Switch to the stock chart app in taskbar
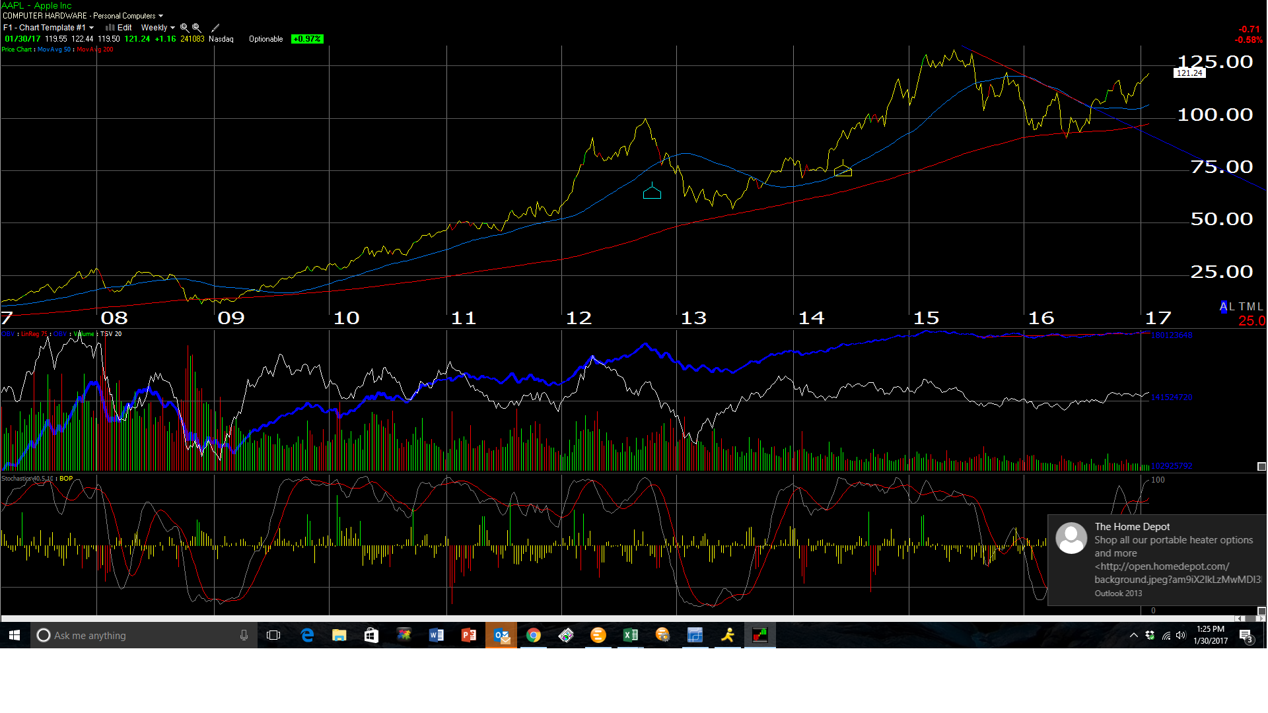Screen dimensions: 1268x713 760,635
